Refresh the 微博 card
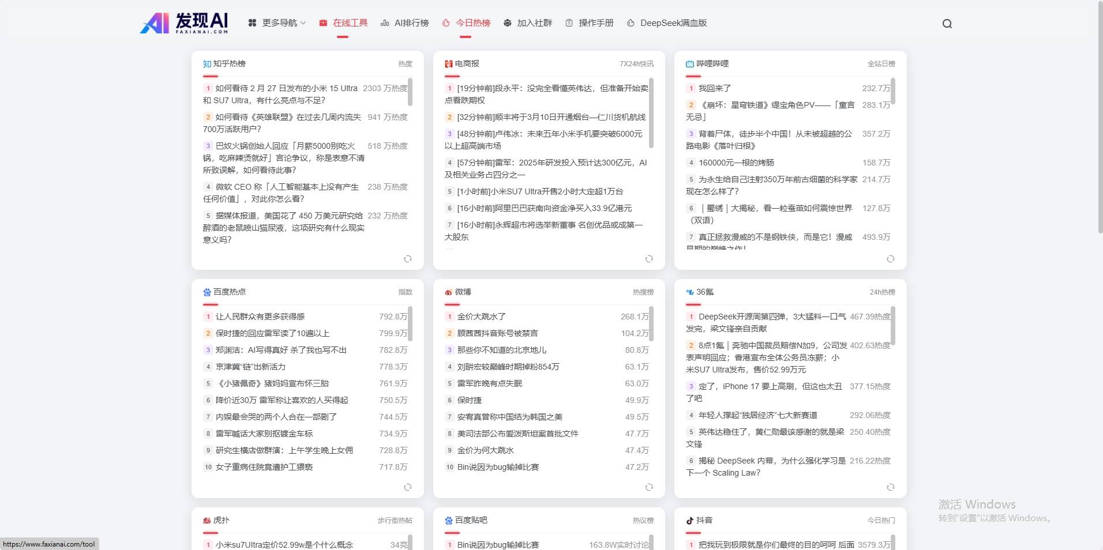The height and width of the screenshot is (550, 1103). (649, 487)
